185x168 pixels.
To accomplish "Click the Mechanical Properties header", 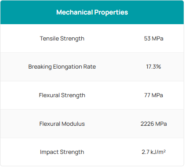I will click(x=92, y=12).
